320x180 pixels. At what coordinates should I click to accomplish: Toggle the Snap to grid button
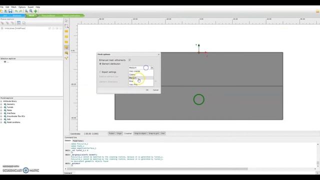pyautogui.click(x=153, y=133)
